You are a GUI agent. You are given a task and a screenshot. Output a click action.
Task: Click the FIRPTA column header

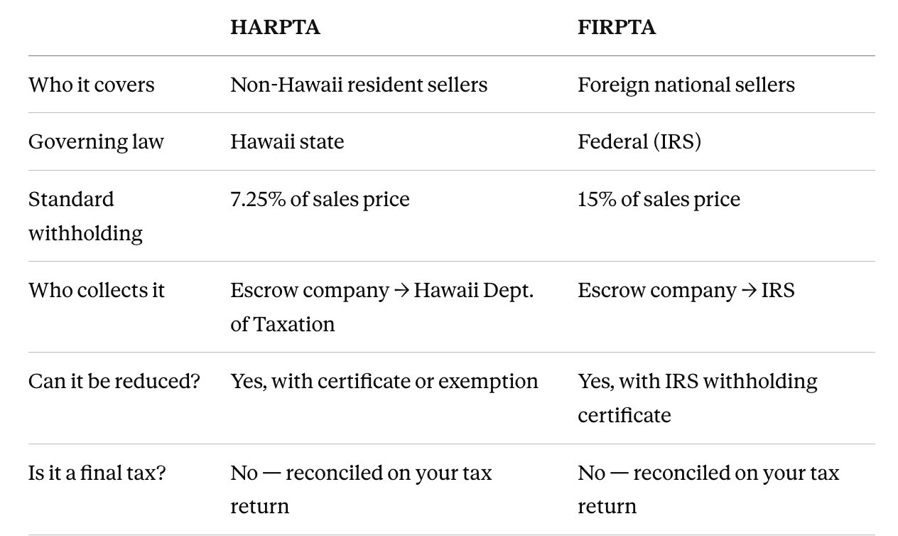[617, 27]
